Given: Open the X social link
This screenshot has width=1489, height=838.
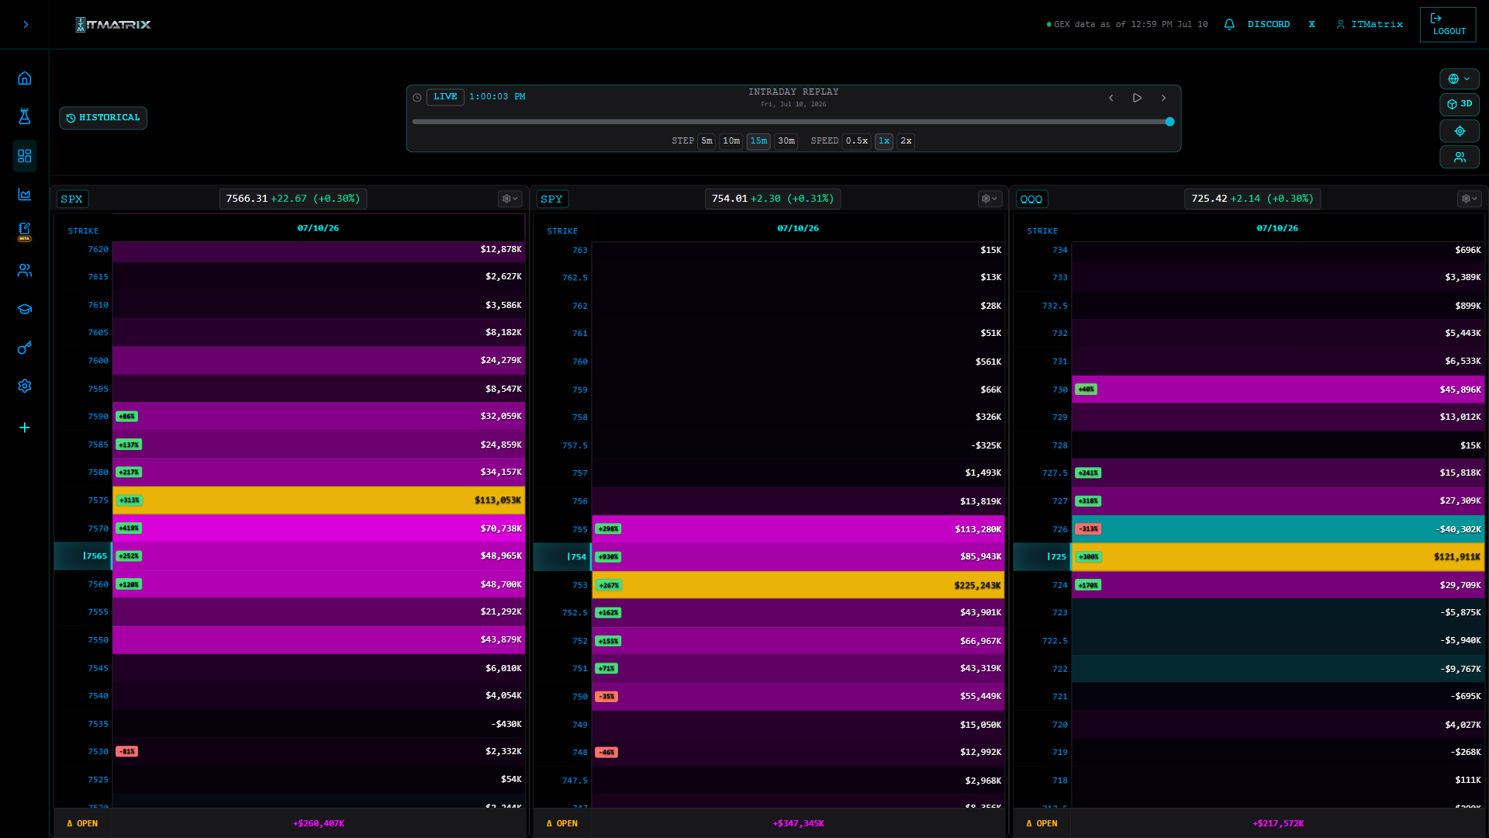Looking at the screenshot, I should pyautogui.click(x=1312, y=25).
